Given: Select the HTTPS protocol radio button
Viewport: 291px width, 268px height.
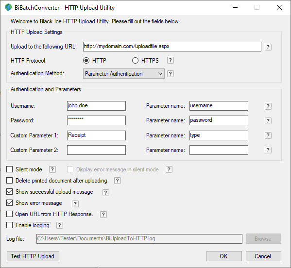Looking at the screenshot, I should click(135, 61).
